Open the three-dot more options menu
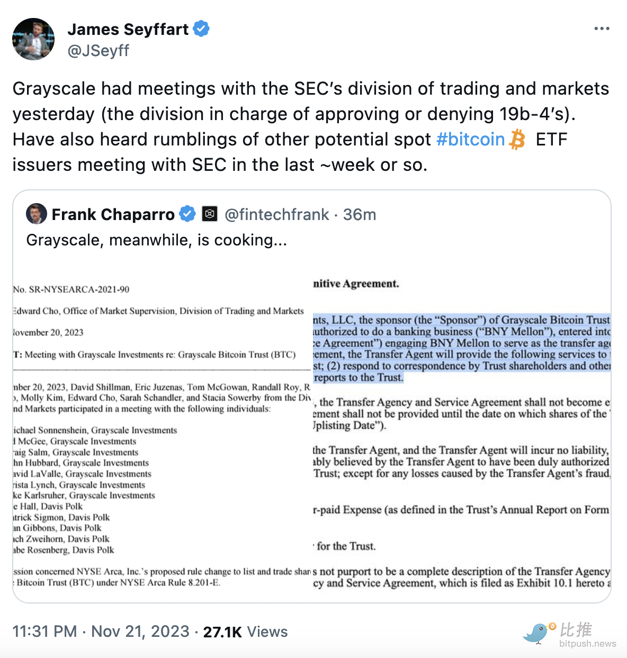Viewport: 627px width, 658px height. [602, 29]
